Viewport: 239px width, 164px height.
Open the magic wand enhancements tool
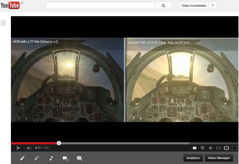coord(37,158)
